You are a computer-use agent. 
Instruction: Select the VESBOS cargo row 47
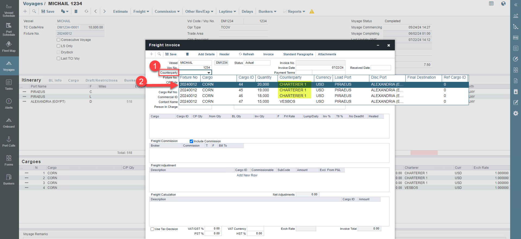(x=287, y=101)
